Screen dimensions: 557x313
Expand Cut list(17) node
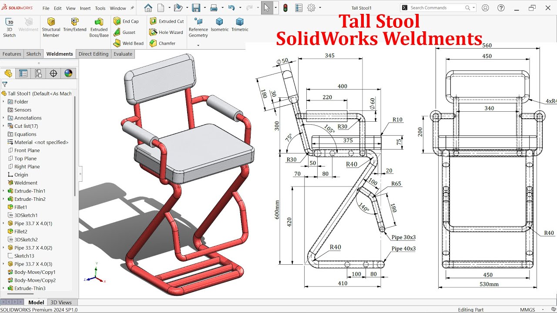tap(3, 126)
